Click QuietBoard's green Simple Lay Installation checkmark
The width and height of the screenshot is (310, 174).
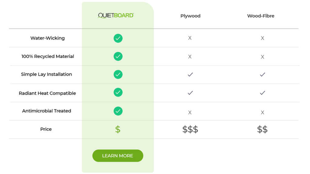(118, 74)
